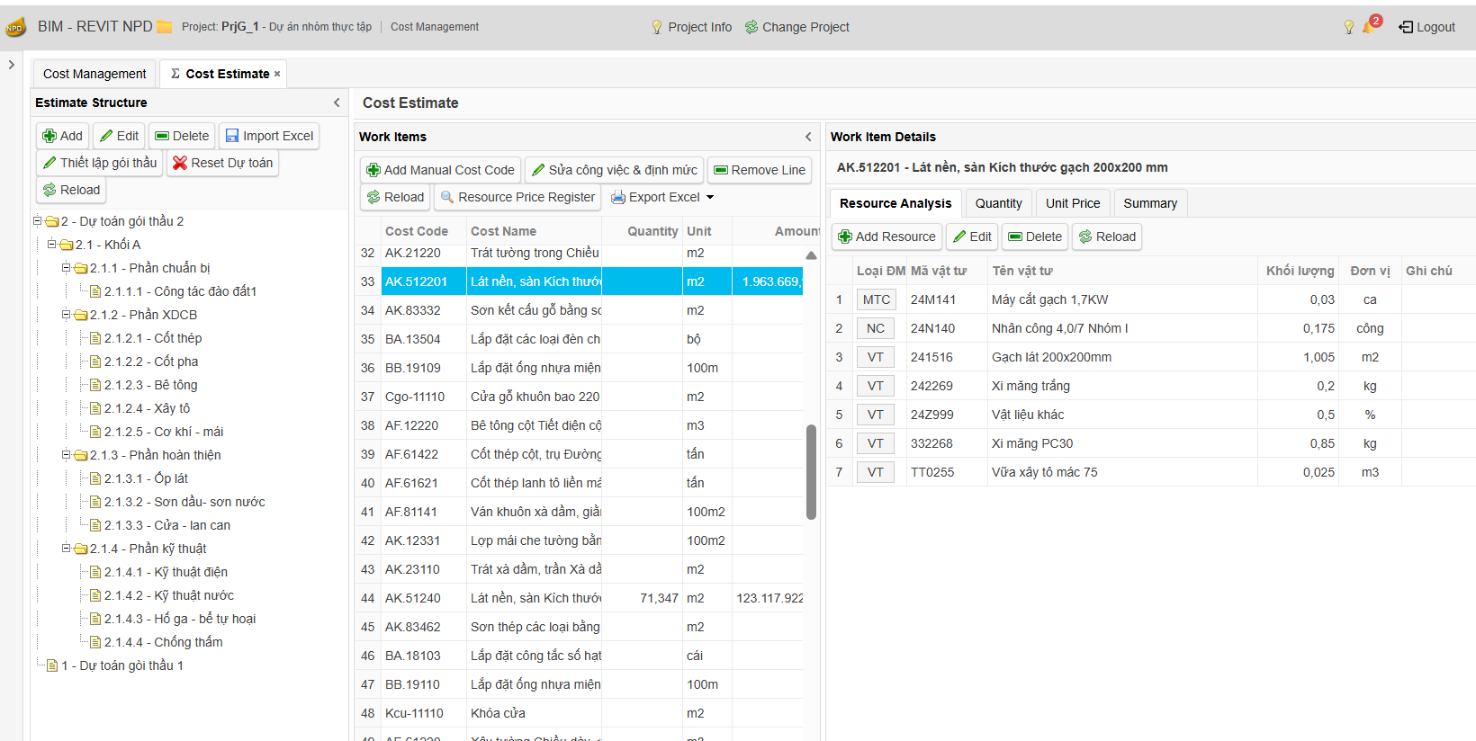Select tree item 2.1.2.3 - Bê tông
Screen dimensions: 1476x741
(x=150, y=385)
